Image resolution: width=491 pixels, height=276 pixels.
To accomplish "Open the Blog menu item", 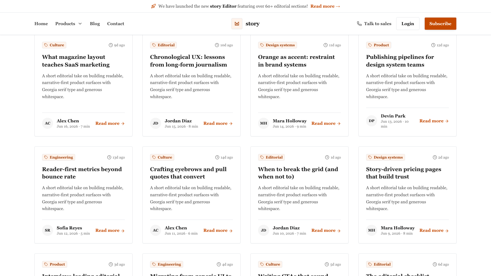I will pyautogui.click(x=95, y=24).
